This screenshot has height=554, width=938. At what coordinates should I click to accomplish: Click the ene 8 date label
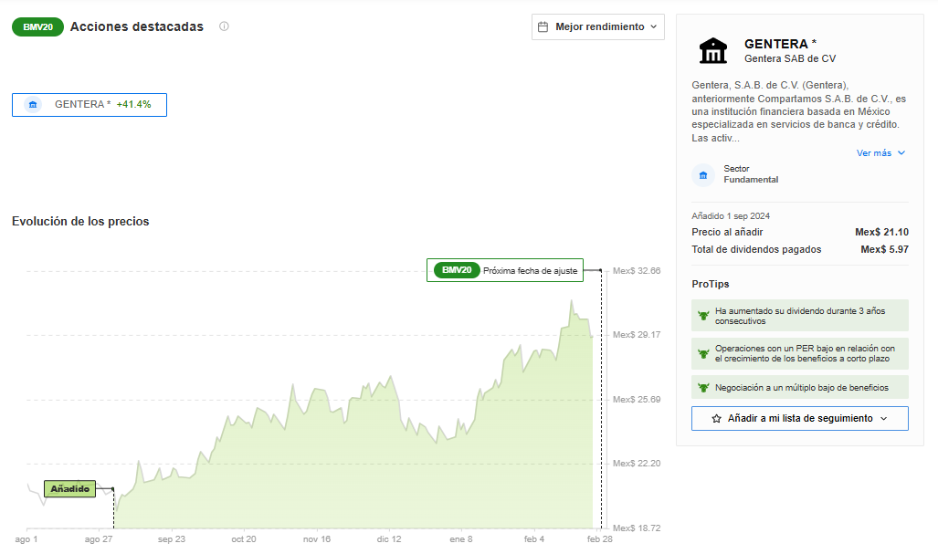coord(461,539)
